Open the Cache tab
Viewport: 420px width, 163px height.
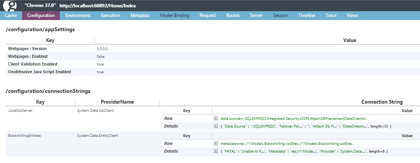pyautogui.click(x=11, y=15)
